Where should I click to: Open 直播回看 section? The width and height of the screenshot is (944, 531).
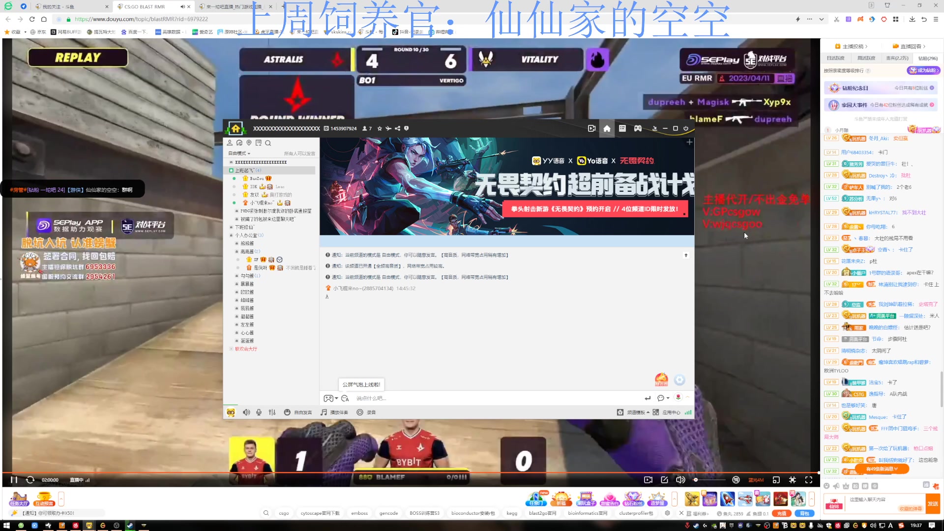[x=909, y=46]
